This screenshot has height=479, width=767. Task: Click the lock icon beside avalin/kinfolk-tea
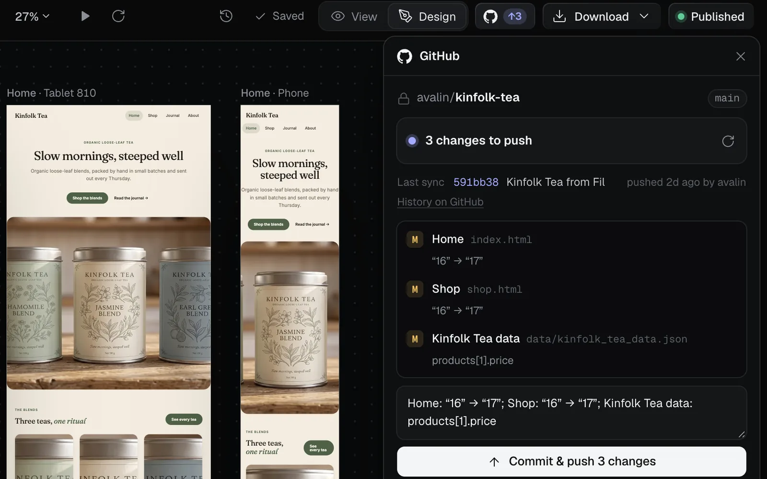pyautogui.click(x=404, y=98)
